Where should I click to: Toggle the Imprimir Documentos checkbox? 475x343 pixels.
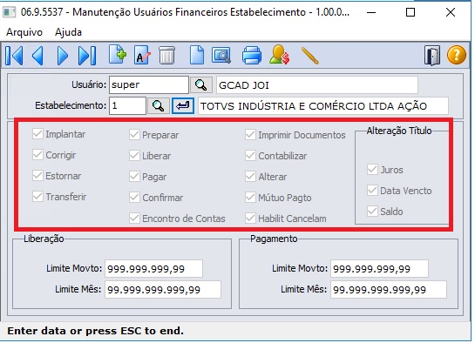pos(250,135)
